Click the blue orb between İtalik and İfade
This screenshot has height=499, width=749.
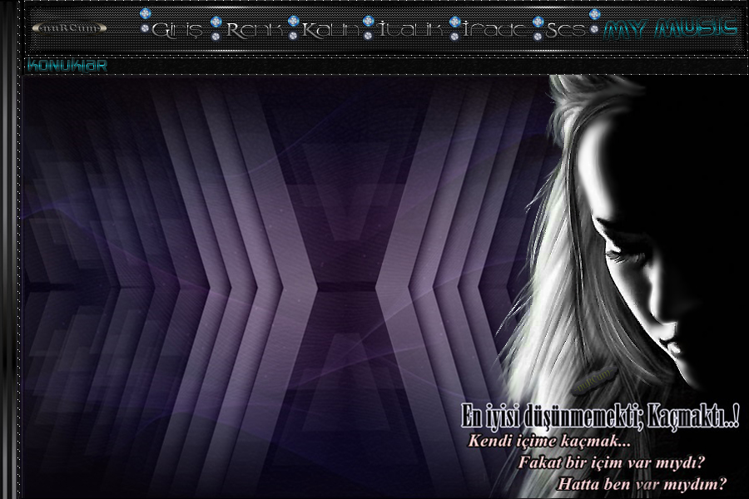(x=455, y=21)
